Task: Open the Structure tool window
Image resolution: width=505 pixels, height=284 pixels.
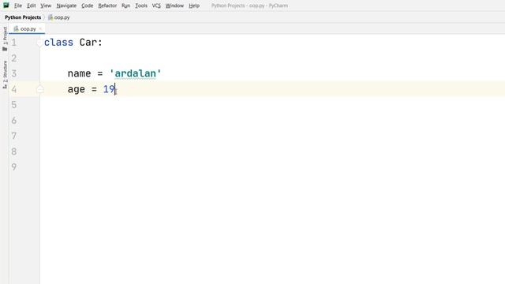Action: (5, 75)
